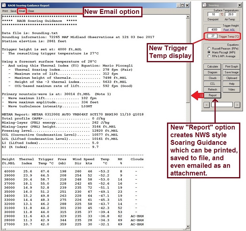Choose the Email menu option
246x231 pixels.
point(22,11)
